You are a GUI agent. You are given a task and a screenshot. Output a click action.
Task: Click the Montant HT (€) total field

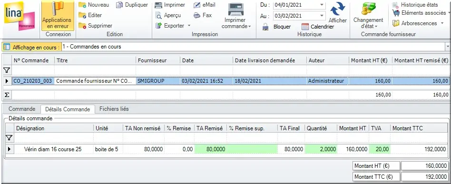pyautogui.click(x=425, y=166)
